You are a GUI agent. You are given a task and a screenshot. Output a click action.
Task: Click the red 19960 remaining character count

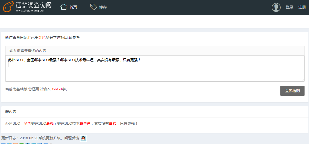(57, 89)
